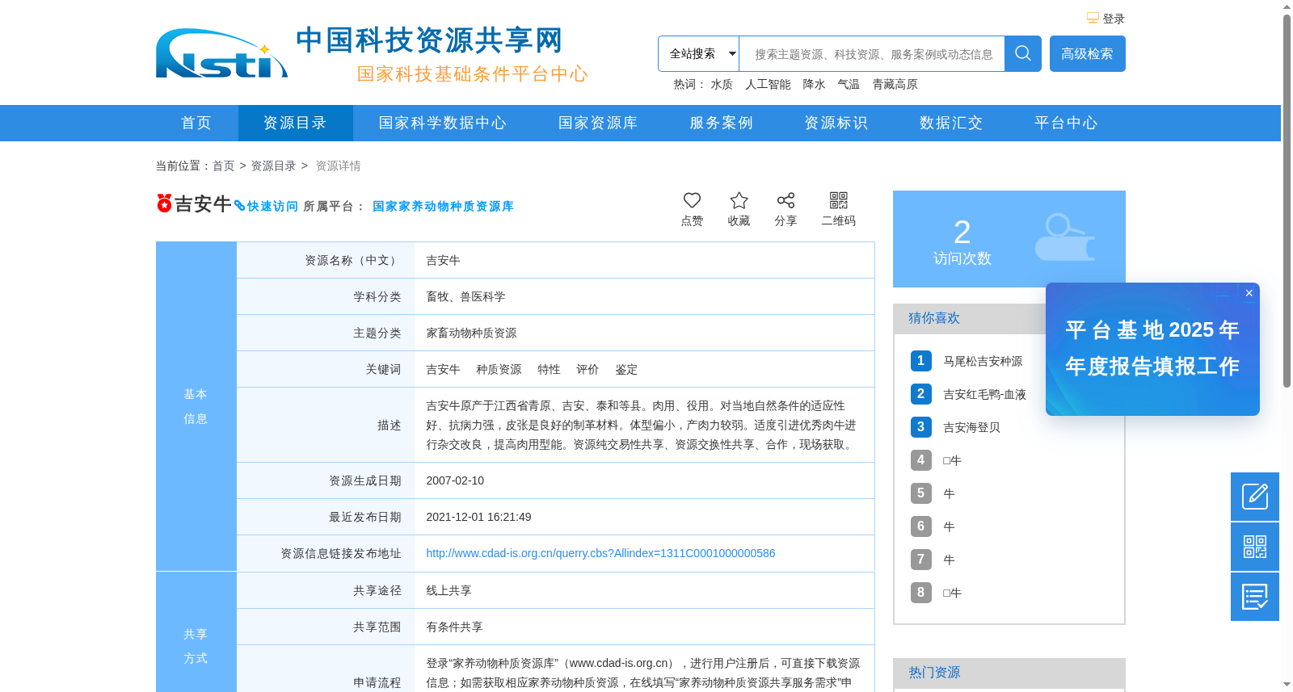Click keyword 鉴定
This screenshot has width=1293, height=692.
626,369
